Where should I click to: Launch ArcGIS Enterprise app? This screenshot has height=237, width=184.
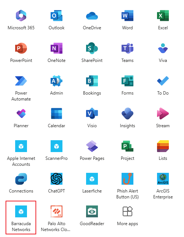pos(163,179)
